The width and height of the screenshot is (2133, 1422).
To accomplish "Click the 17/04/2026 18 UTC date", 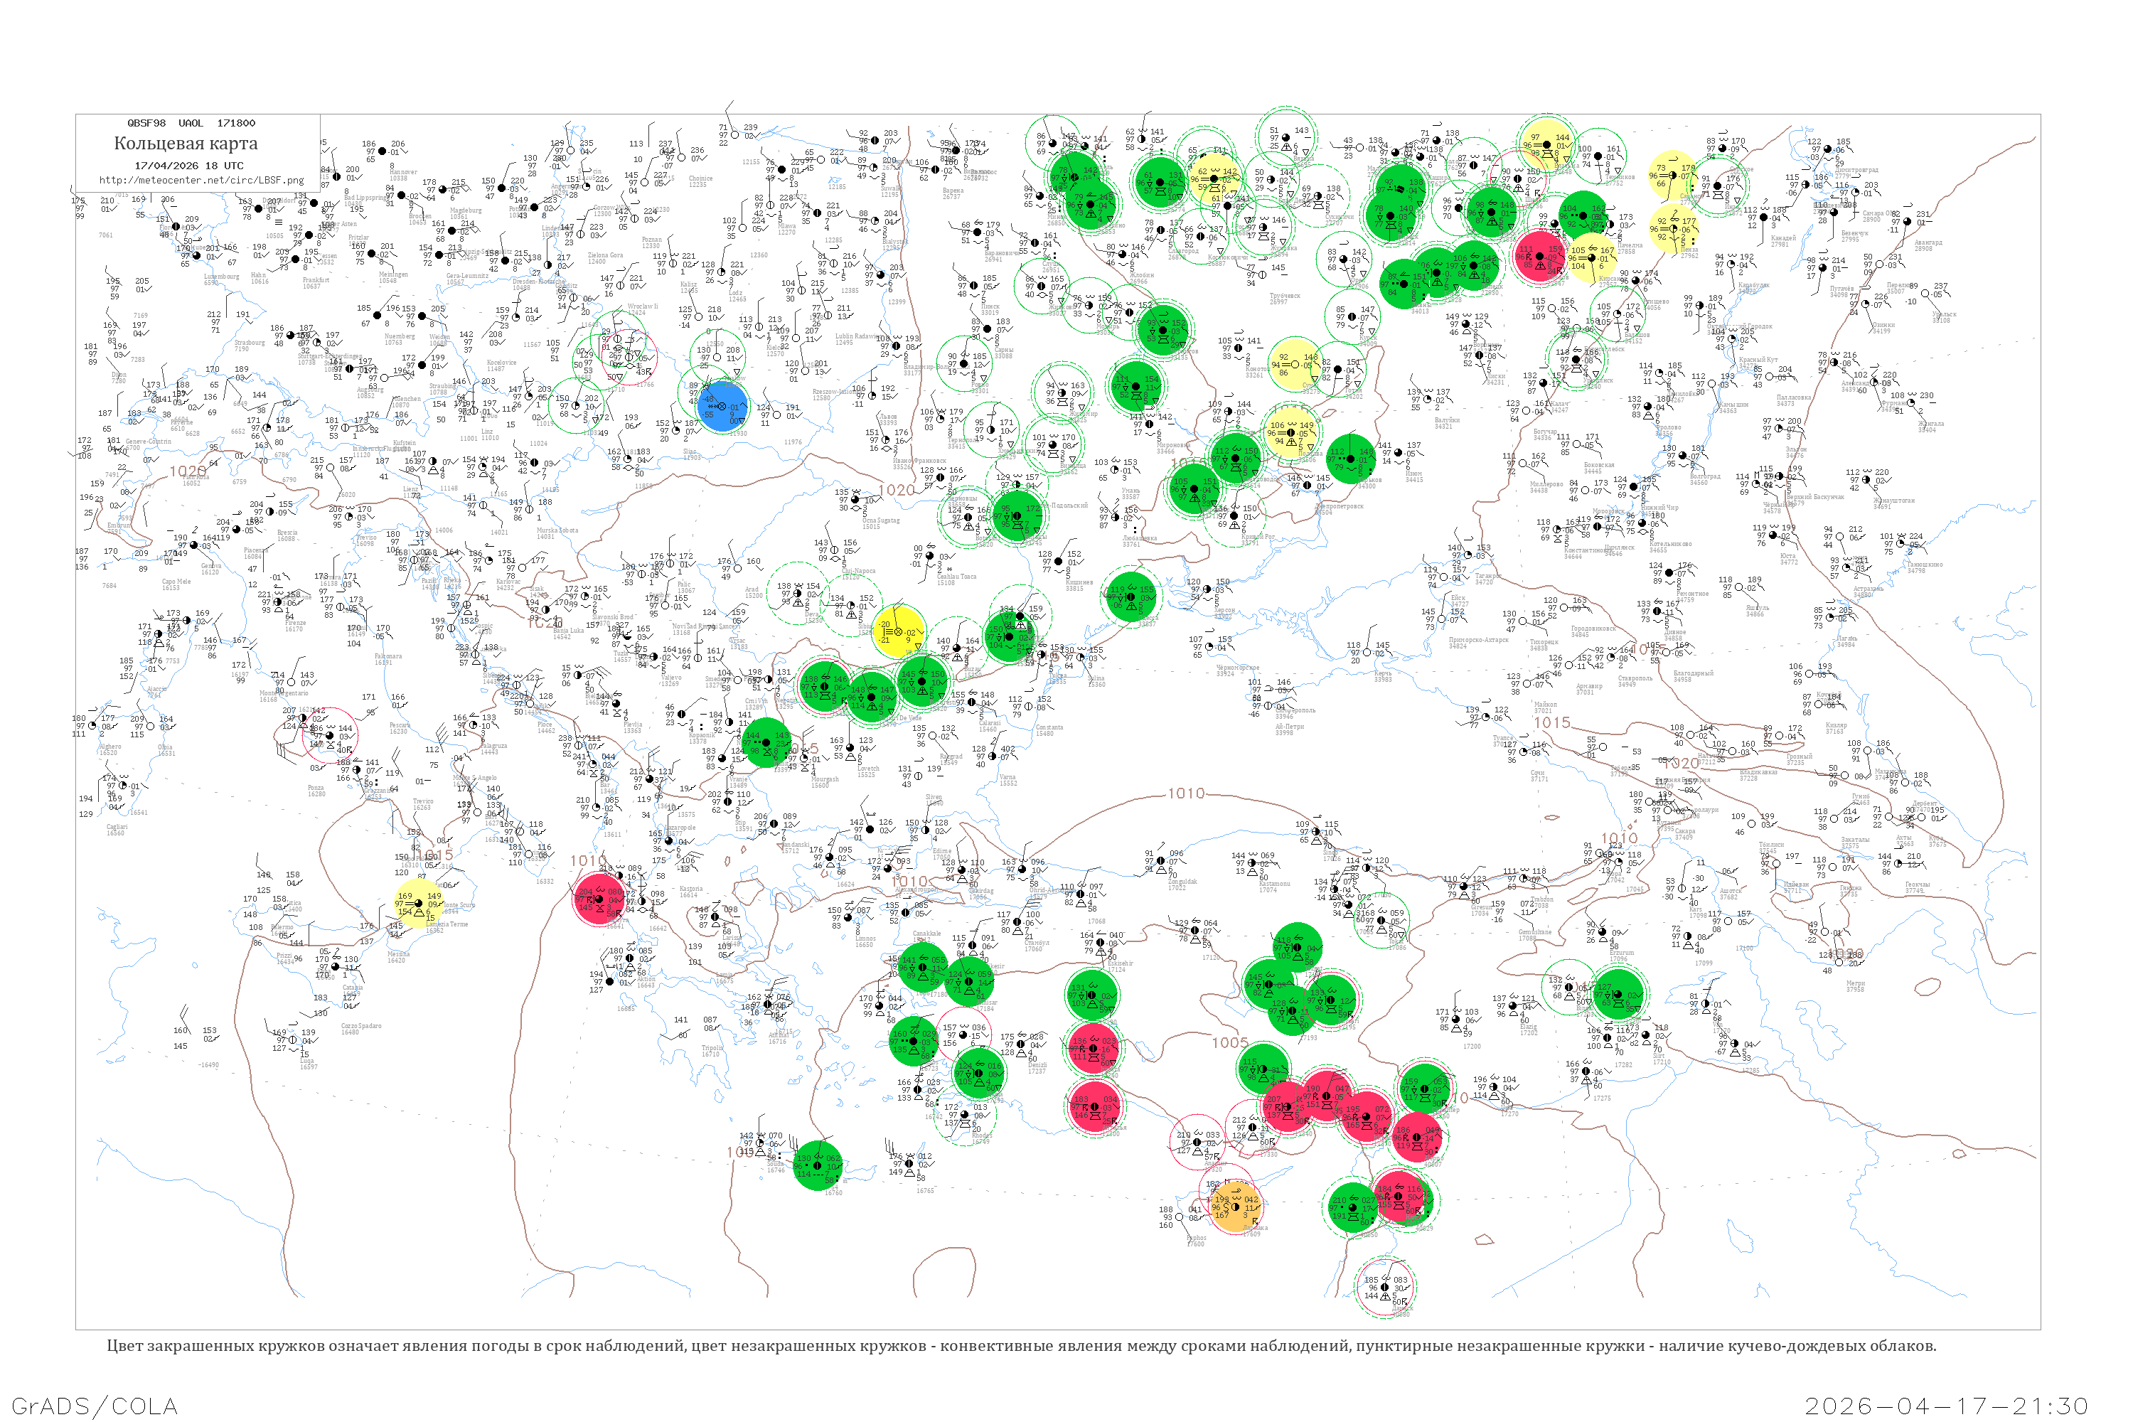I will click(190, 166).
